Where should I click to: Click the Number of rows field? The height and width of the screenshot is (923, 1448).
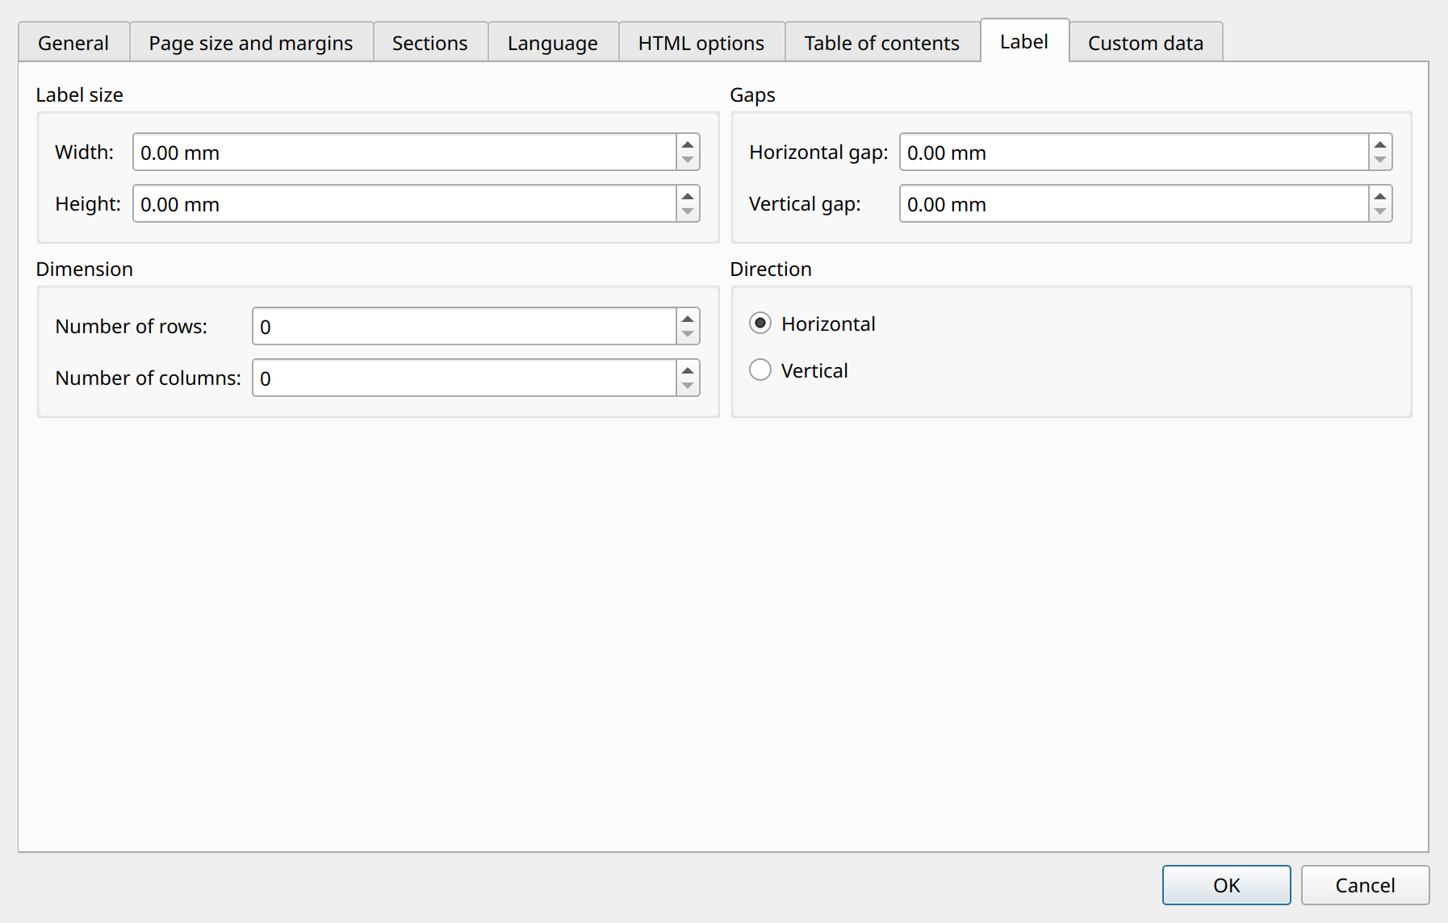coord(464,326)
